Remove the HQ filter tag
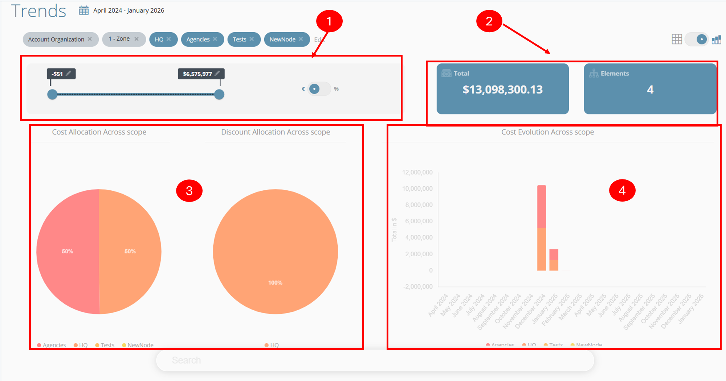Screen dimensions: 726x381 169,39
